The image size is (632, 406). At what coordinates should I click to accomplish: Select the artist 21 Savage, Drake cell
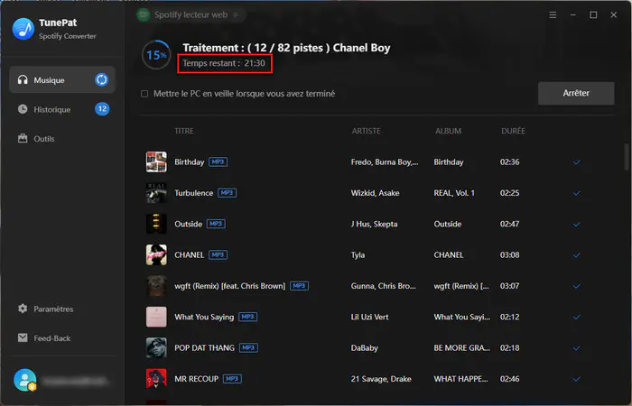[x=381, y=379]
